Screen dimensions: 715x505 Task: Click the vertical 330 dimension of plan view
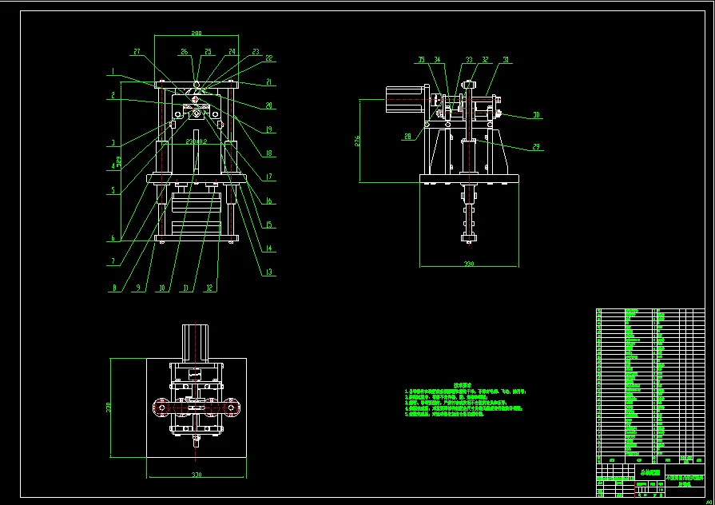(x=109, y=408)
